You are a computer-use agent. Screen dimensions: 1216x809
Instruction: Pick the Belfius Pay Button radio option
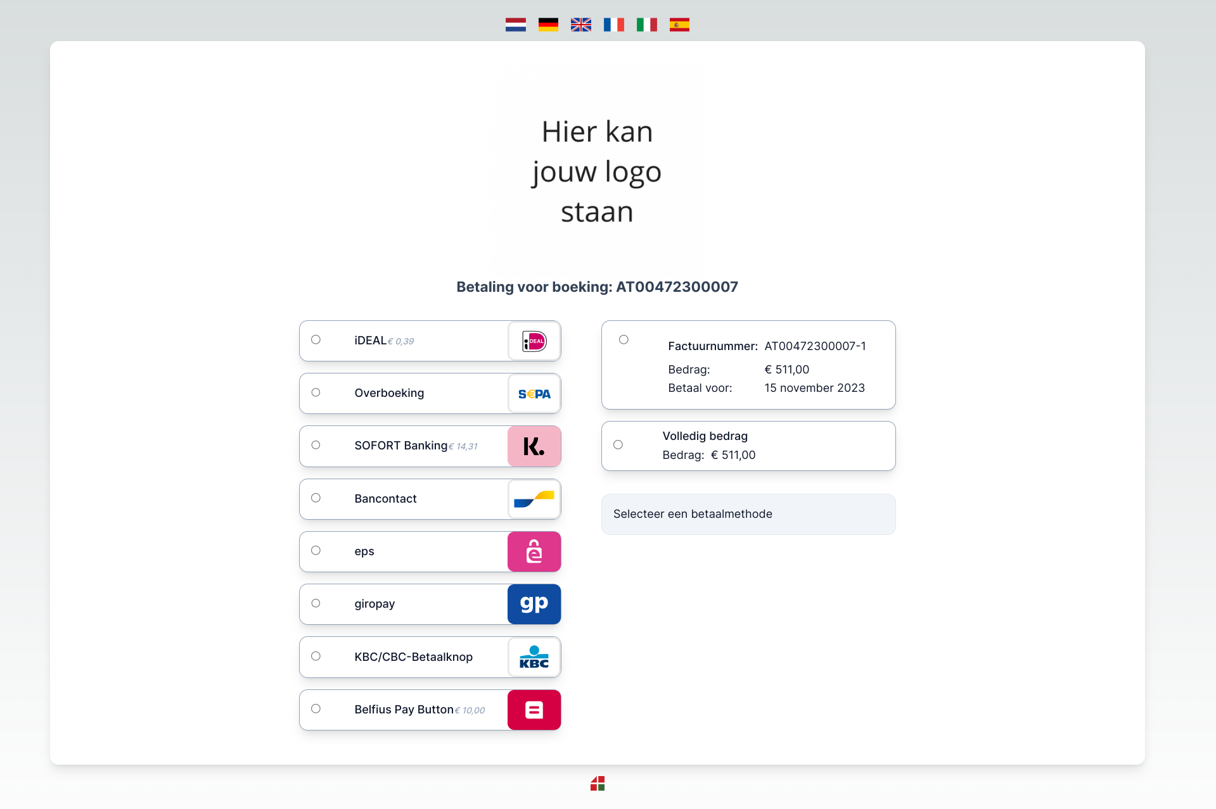tap(316, 709)
